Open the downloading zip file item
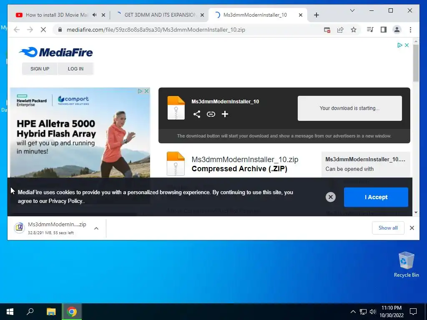The width and height of the screenshot is (427, 320). [x=57, y=228]
